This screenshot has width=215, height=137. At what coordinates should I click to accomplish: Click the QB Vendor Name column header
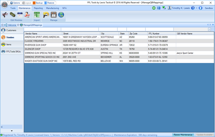(195, 33)
